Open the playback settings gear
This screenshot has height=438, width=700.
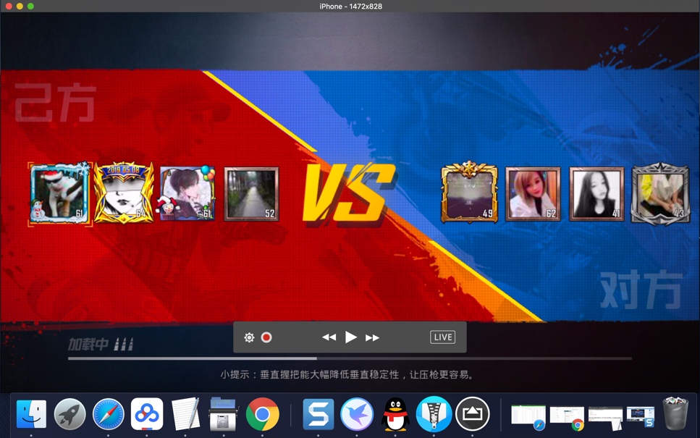(x=249, y=337)
